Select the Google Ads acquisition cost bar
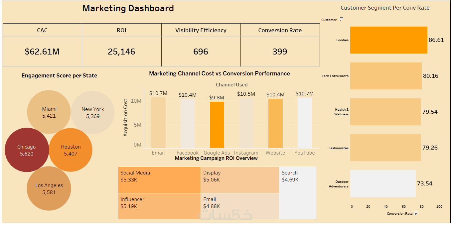 point(217,125)
